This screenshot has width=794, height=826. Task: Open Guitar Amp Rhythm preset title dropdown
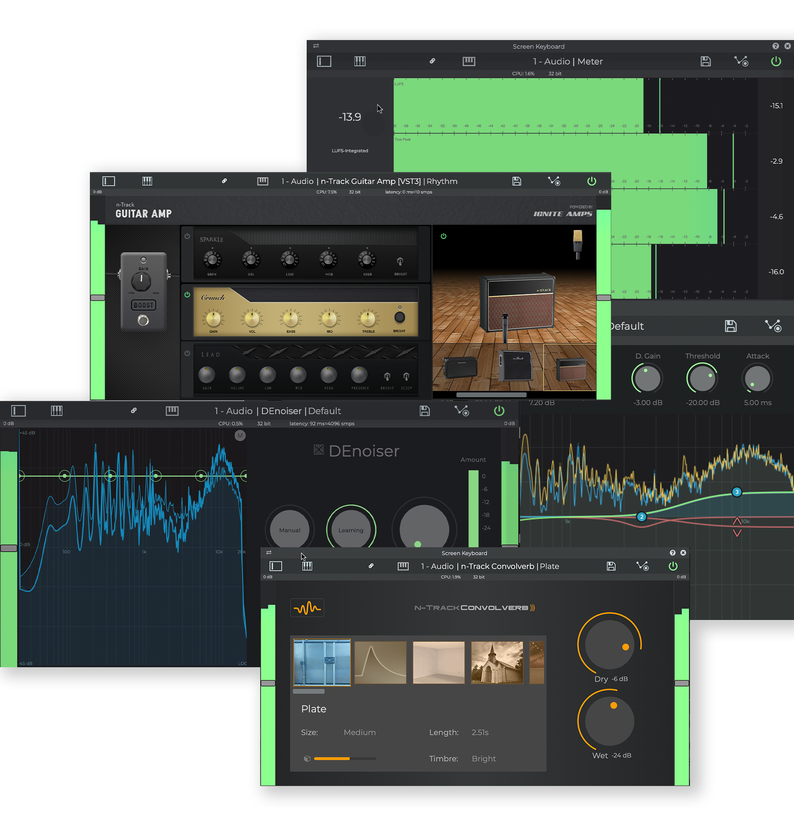[x=369, y=181]
